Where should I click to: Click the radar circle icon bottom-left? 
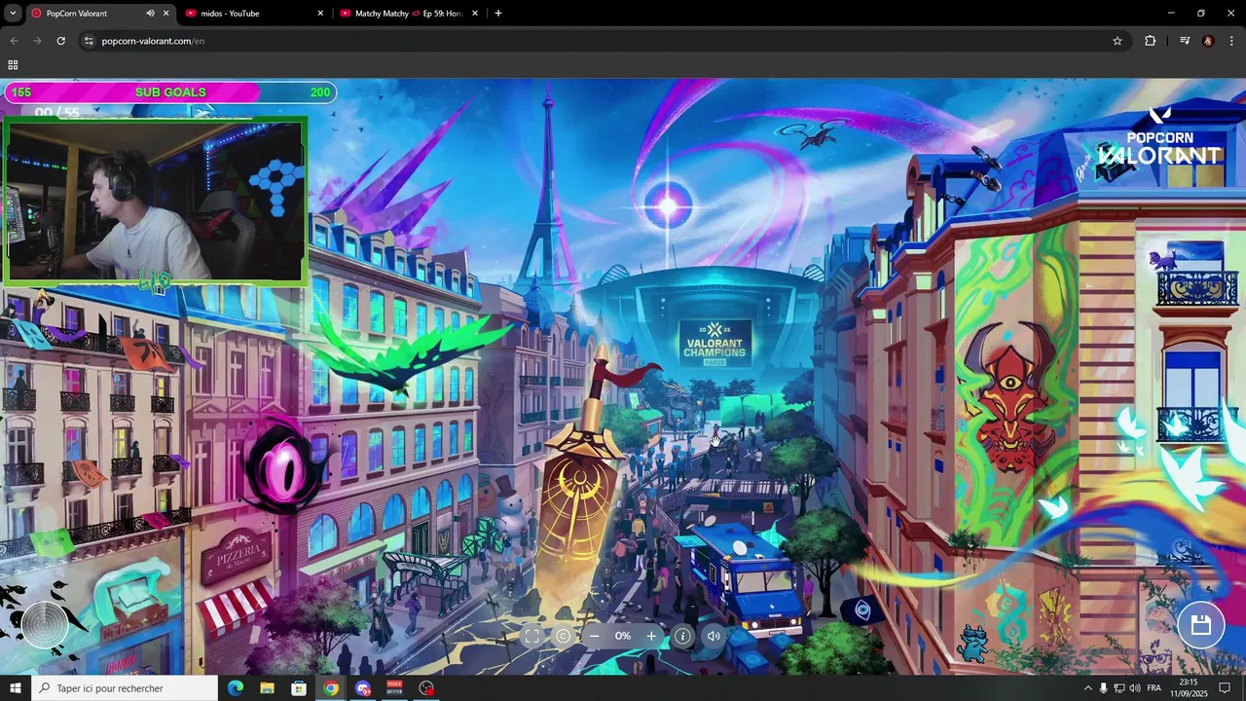click(45, 626)
